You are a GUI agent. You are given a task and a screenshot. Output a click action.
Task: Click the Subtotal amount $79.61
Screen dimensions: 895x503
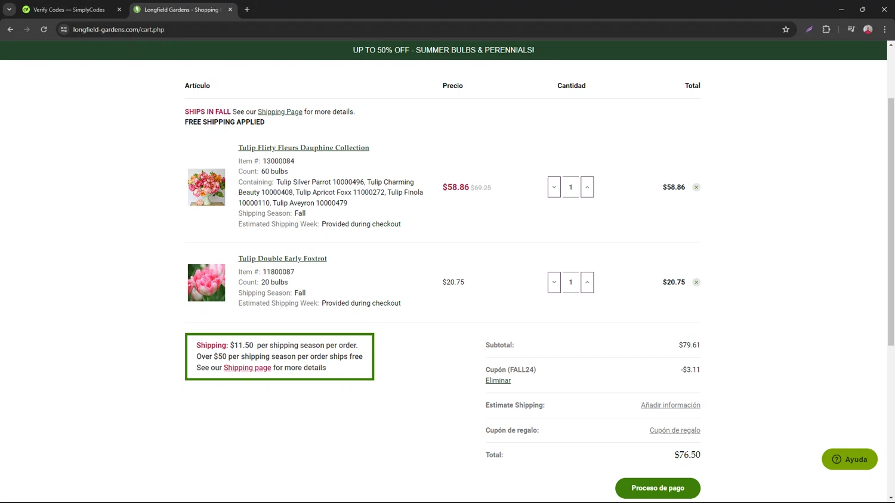click(x=689, y=345)
